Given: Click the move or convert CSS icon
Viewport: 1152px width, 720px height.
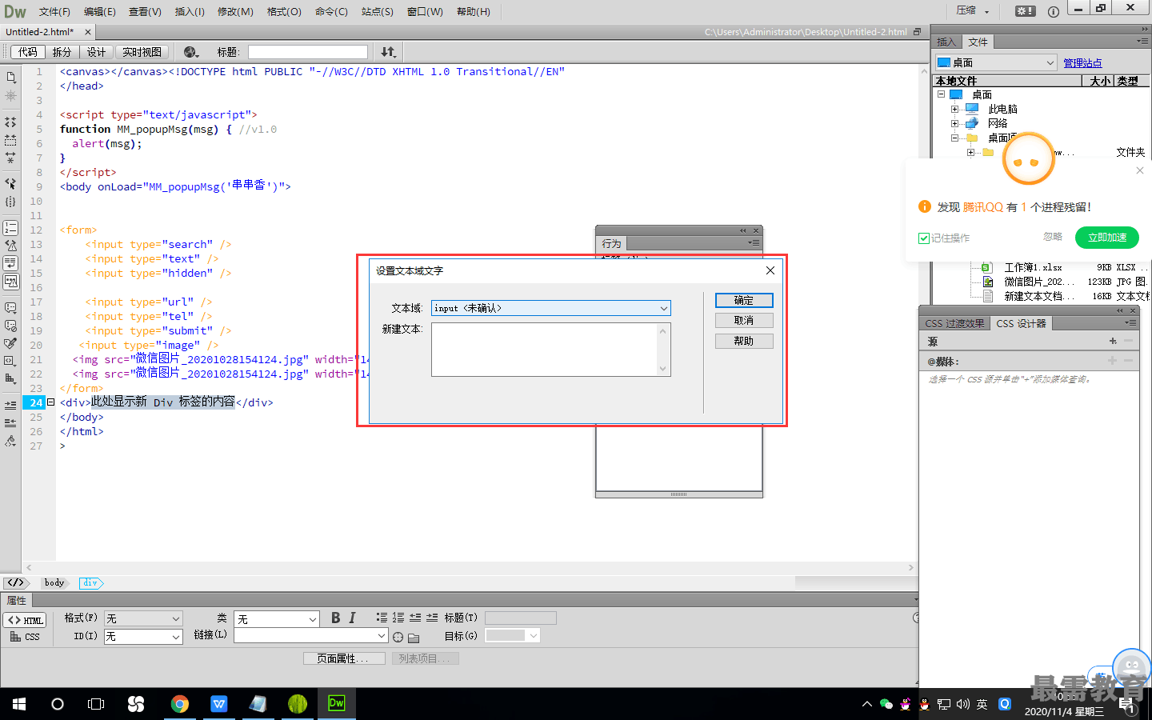Looking at the screenshot, I should (10, 378).
